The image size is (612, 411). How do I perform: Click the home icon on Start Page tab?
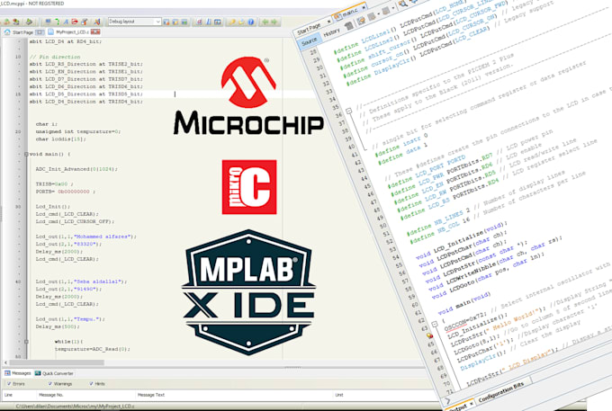pyautogui.click(x=7, y=32)
